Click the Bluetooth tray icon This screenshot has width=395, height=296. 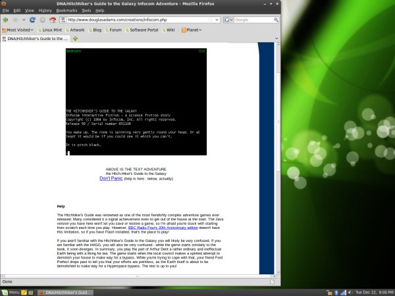(336, 293)
